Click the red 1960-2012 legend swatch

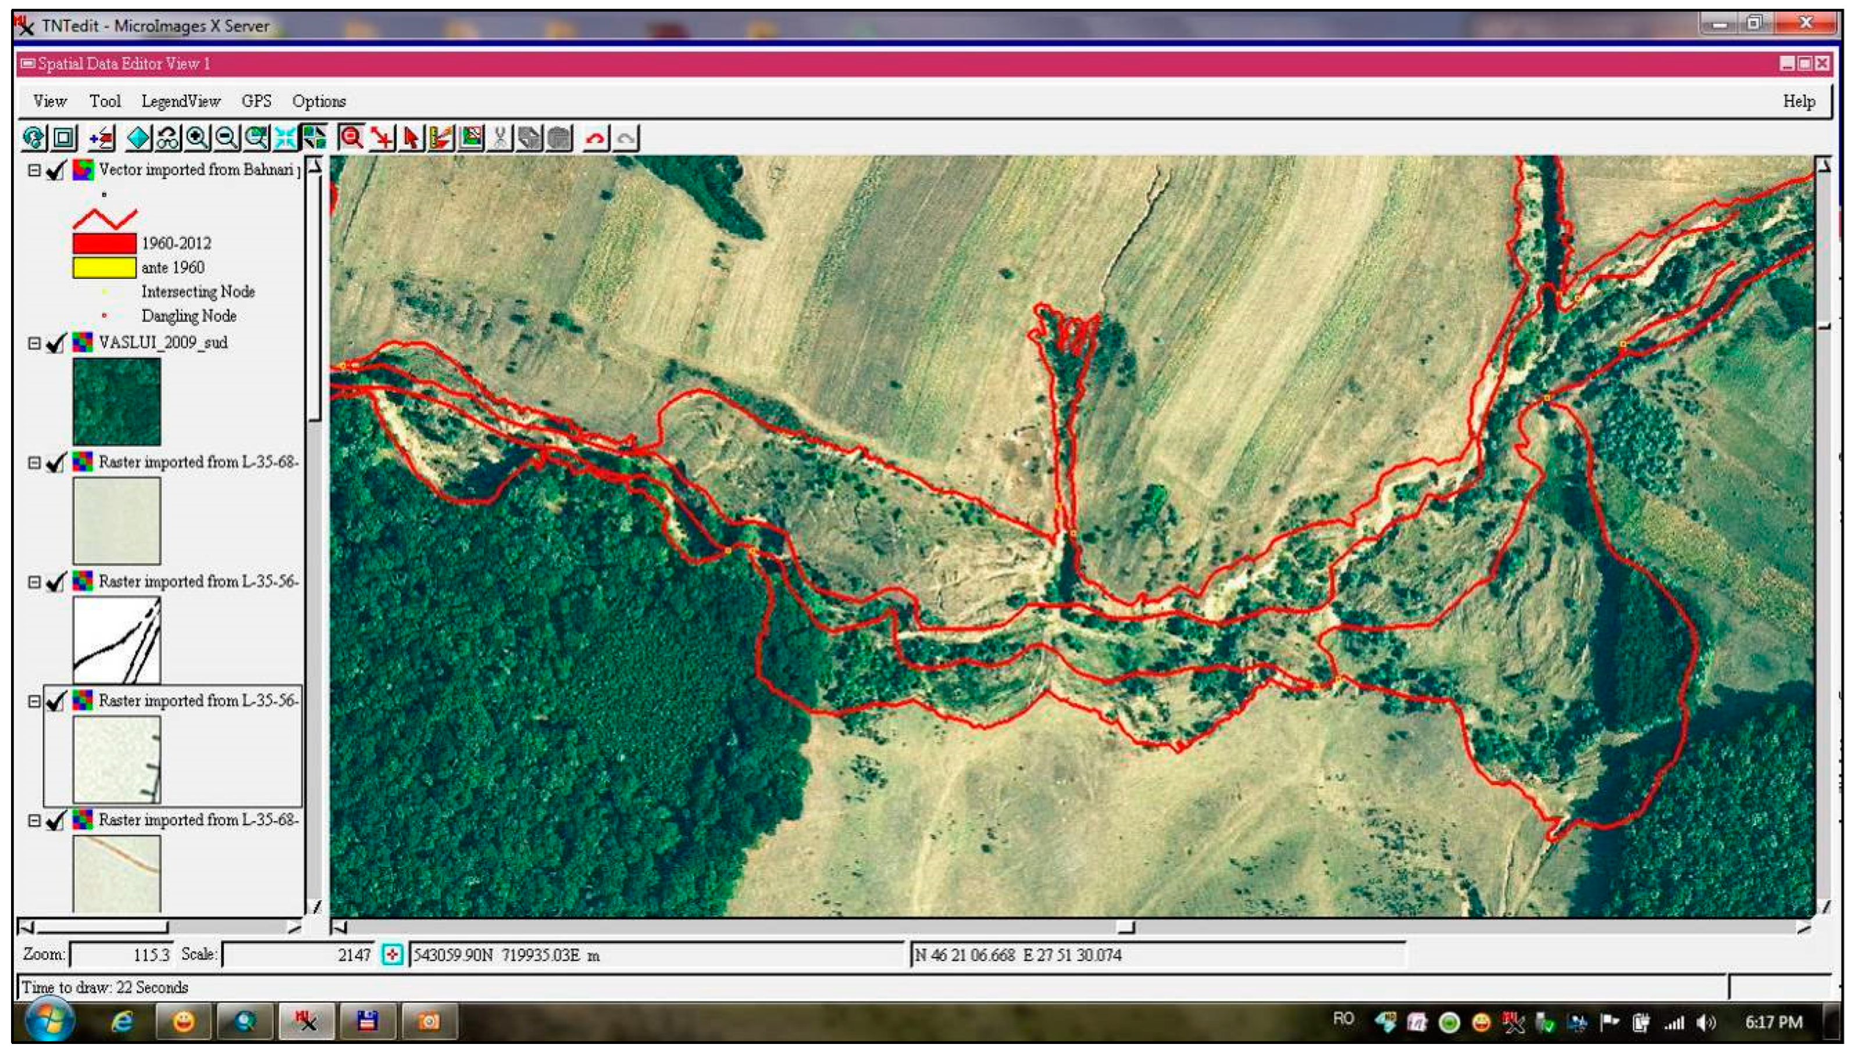[x=104, y=243]
